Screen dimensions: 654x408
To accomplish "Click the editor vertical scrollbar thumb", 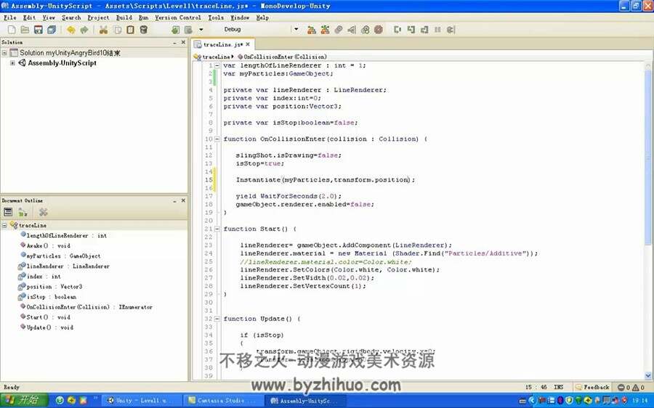I will [x=648, y=158].
